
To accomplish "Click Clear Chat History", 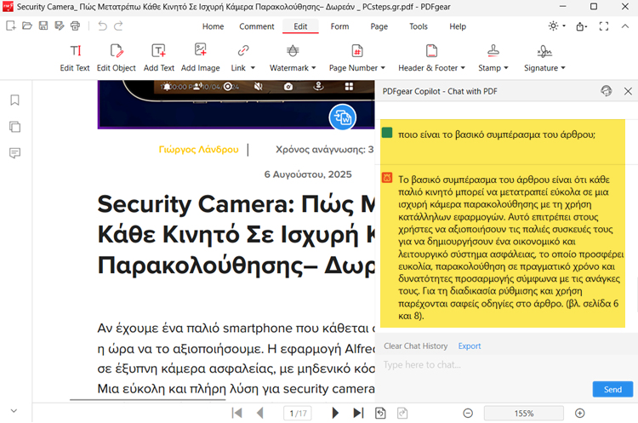I will tap(415, 346).
